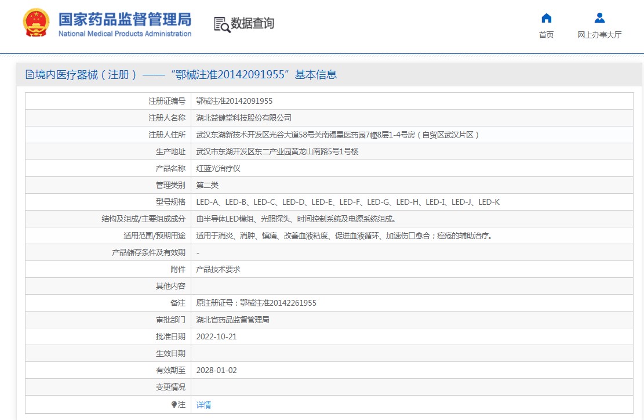Select the 审批部门 value 湖北省药品监督管理局
The image size is (644, 420).
coord(232,320)
